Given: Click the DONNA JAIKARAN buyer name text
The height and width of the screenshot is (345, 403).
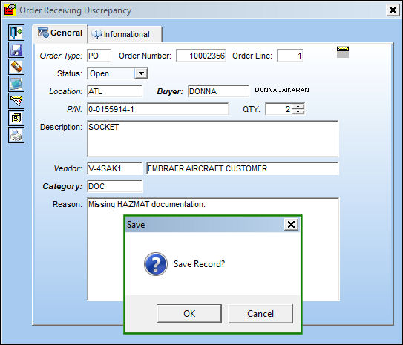Looking at the screenshot, I should point(282,90).
